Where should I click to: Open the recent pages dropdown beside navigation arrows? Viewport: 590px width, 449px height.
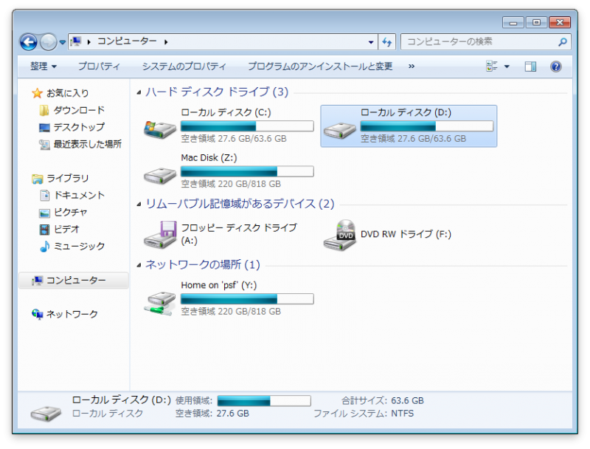tap(63, 42)
